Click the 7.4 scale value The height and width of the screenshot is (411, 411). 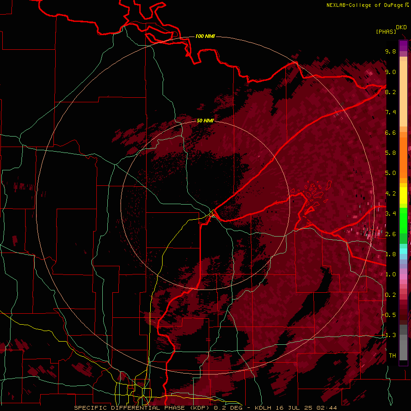[390, 112]
